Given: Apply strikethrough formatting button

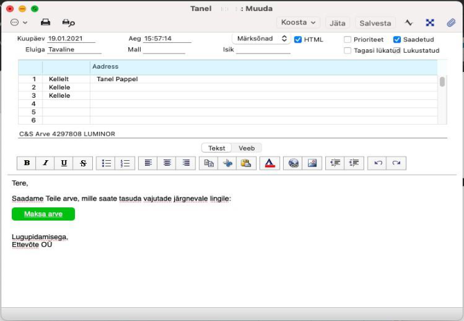Looking at the screenshot, I should pos(83,163).
